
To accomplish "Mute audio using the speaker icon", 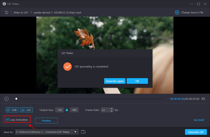I will [203, 99].
